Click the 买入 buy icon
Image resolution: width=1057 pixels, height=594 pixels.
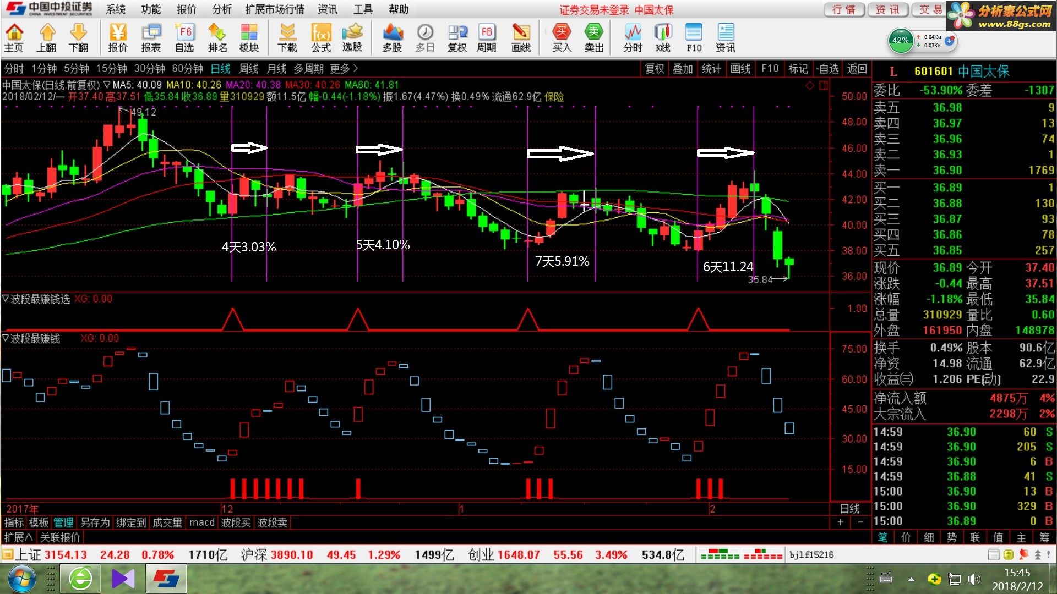tap(562, 38)
